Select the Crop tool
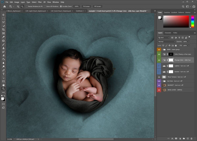The image size is (197, 141). (x=3, y=29)
